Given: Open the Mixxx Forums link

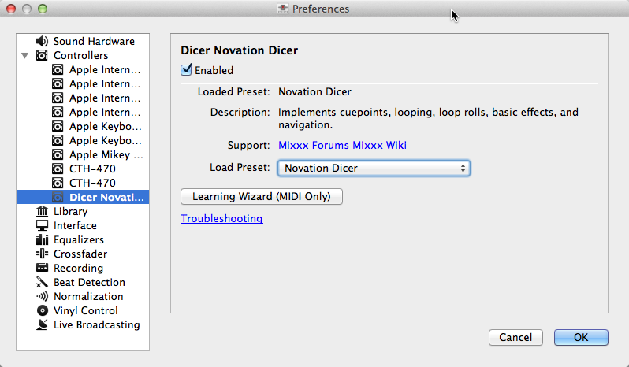Looking at the screenshot, I should pyautogui.click(x=313, y=145).
